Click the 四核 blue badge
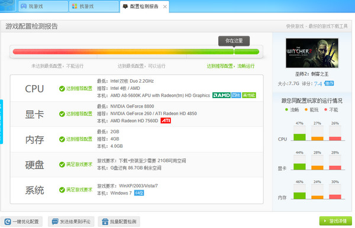Viewport: 355px width, 228px height. [236, 95]
